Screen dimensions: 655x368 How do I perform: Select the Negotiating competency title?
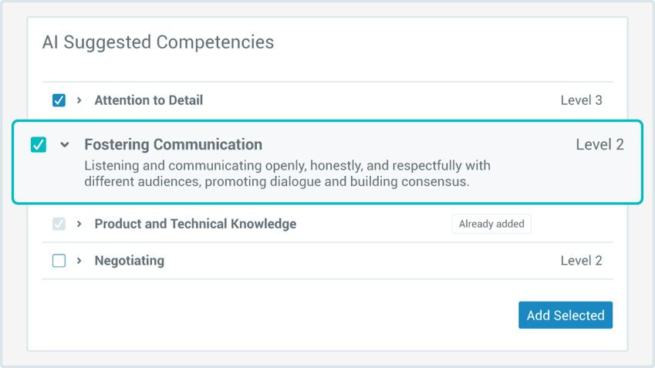(x=129, y=261)
